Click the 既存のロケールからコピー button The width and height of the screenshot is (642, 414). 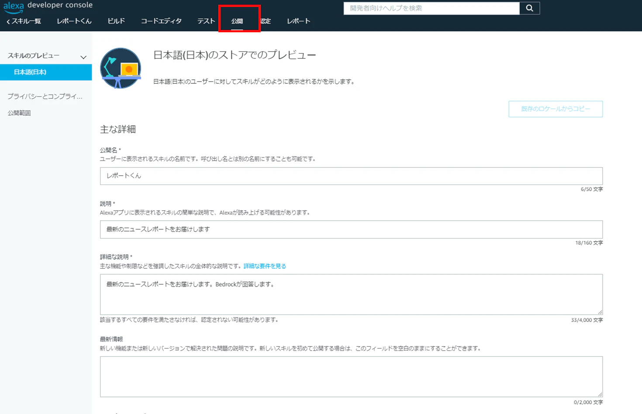[556, 109]
